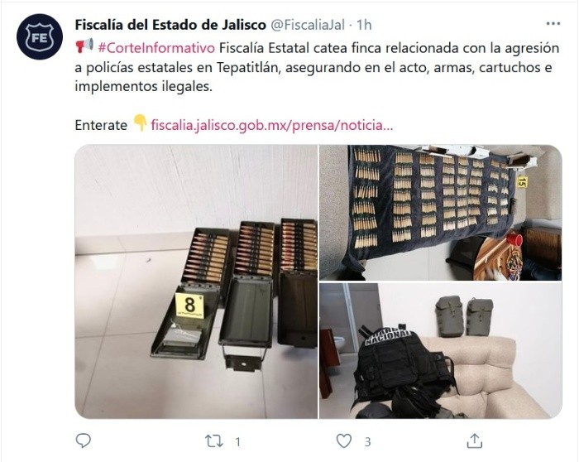Open the photo of the black tactical vest
This screenshot has width=579, height=462.
click(x=441, y=351)
